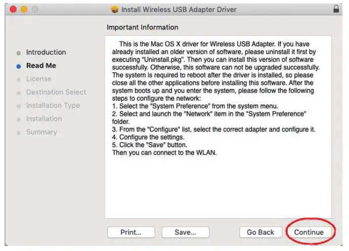Click the Install Wireless USB Adapter Driver title
The height and width of the screenshot is (251, 349).
pyautogui.click(x=179, y=10)
